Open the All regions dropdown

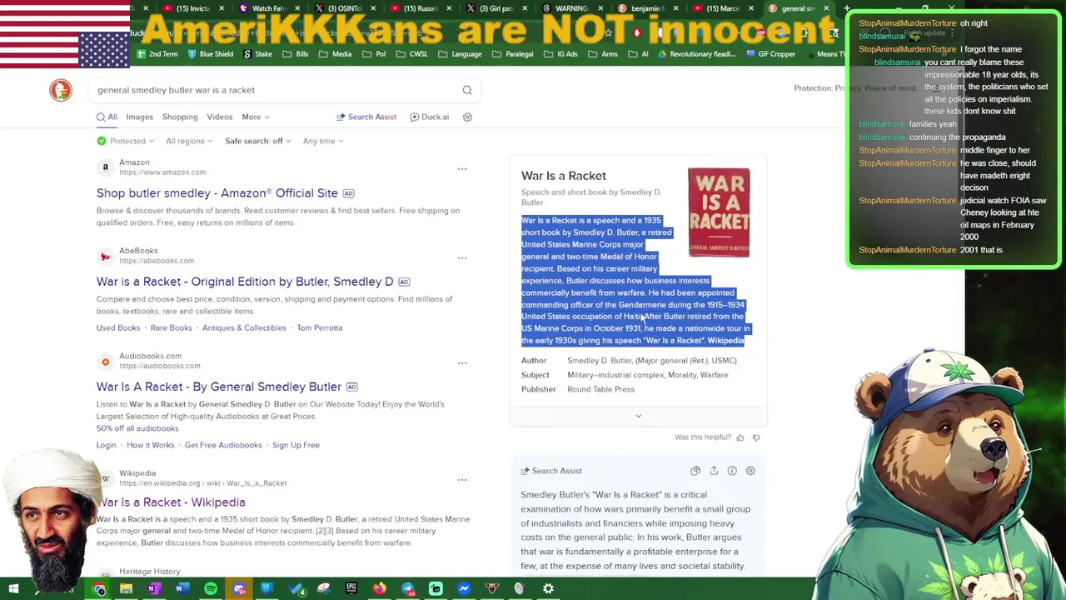tap(189, 141)
